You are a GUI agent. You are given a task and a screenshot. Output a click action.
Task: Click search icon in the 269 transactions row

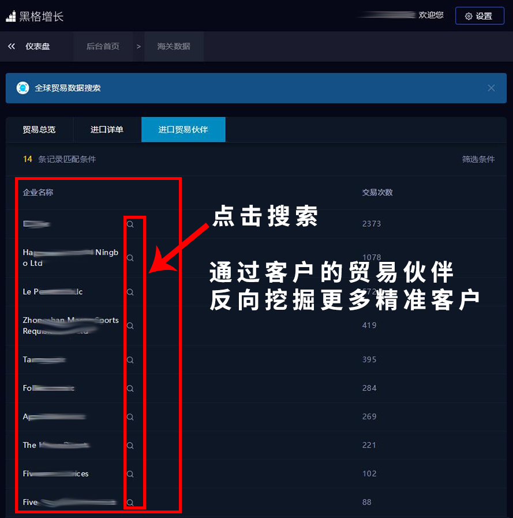(x=130, y=417)
